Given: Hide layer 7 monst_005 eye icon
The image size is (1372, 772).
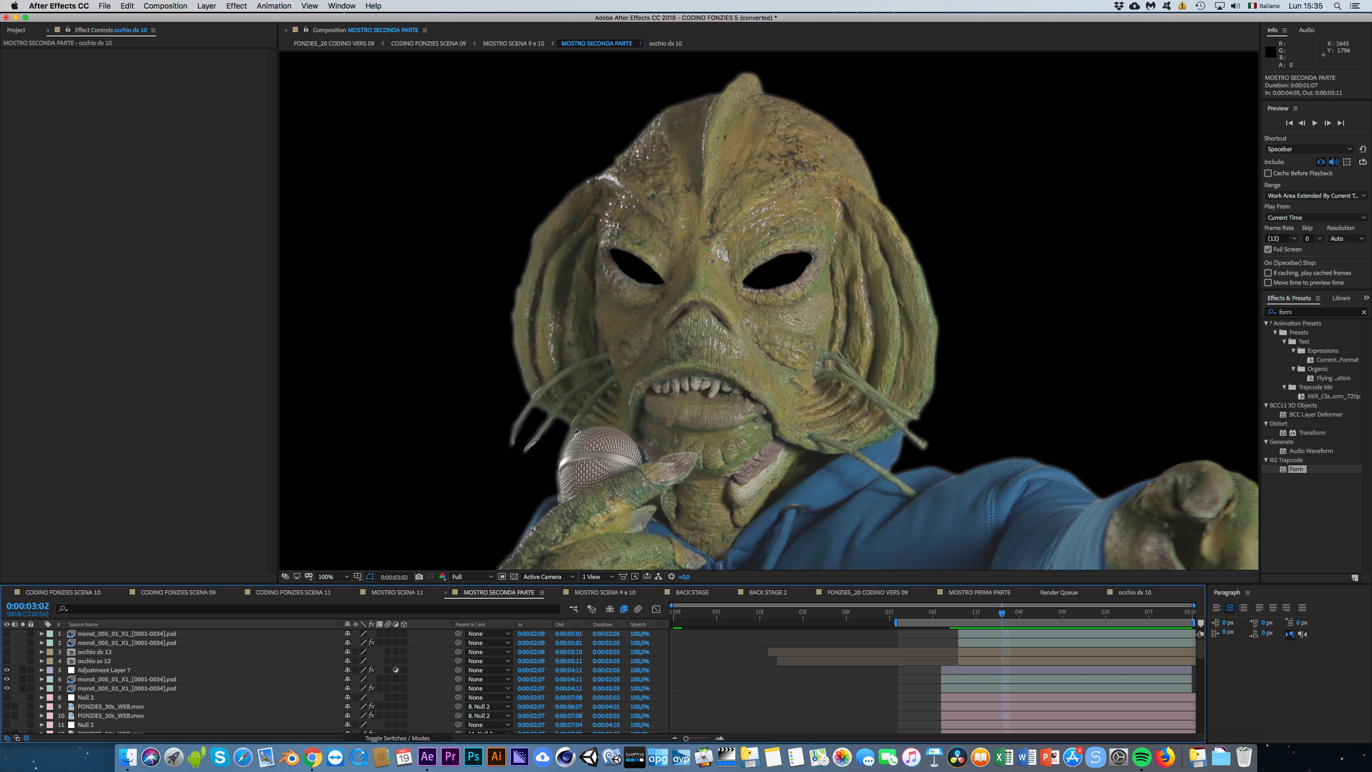Looking at the screenshot, I should [x=6, y=688].
